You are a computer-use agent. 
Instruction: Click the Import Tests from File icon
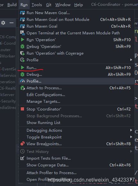click(22, 158)
